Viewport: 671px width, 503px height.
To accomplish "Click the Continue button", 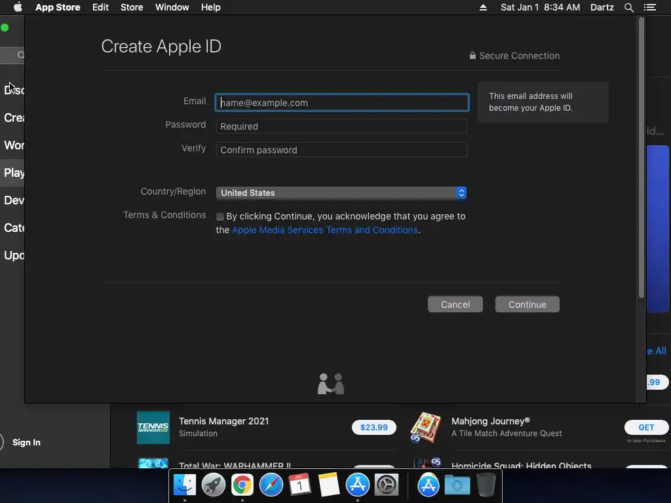I will (527, 305).
